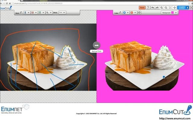
Task: Open the red mask marker dropdown arrow
Action: [36, 13]
